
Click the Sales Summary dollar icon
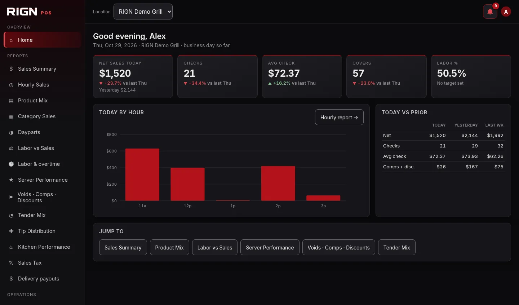[x=11, y=69]
